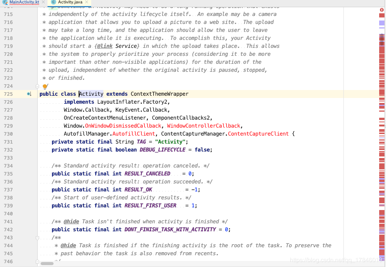Click ComponentCallbacks2 on line 728
This screenshot has height=267, width=386.
pyautogui.click(x=181, y=118)
